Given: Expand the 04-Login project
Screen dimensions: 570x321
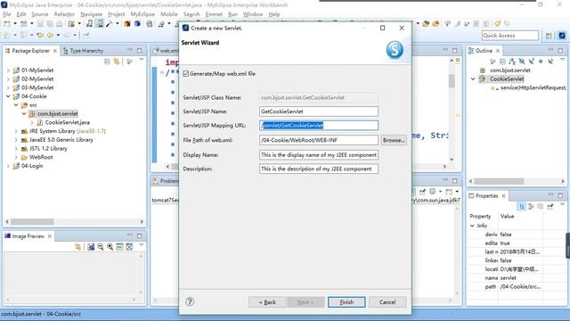Looking at the screenshot, I should [8, 166].
